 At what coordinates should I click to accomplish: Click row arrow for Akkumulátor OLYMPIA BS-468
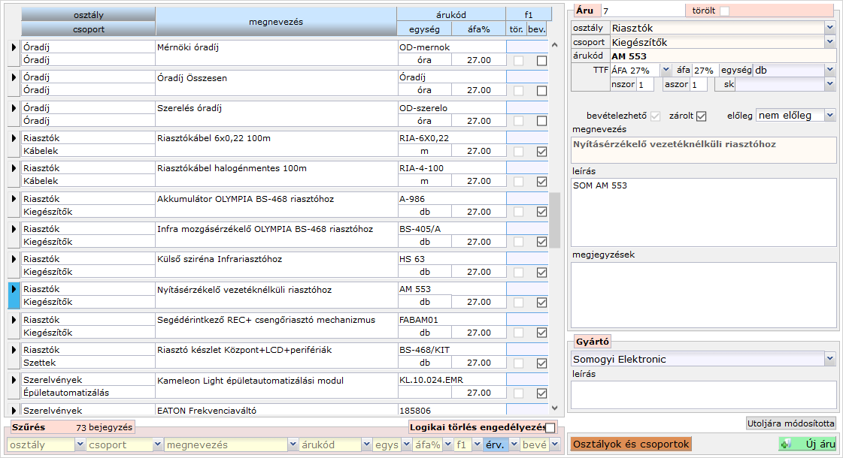pos(13,199)
